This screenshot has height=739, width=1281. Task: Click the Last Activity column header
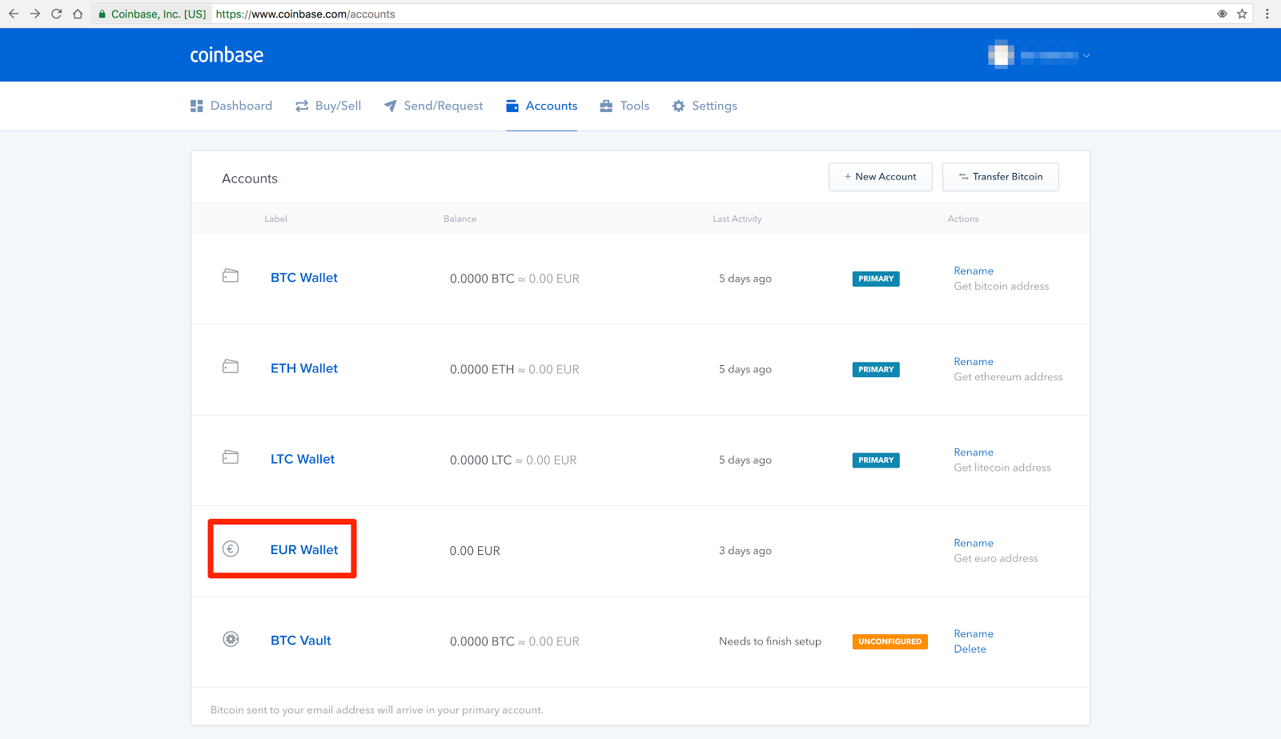click(737, 219)
